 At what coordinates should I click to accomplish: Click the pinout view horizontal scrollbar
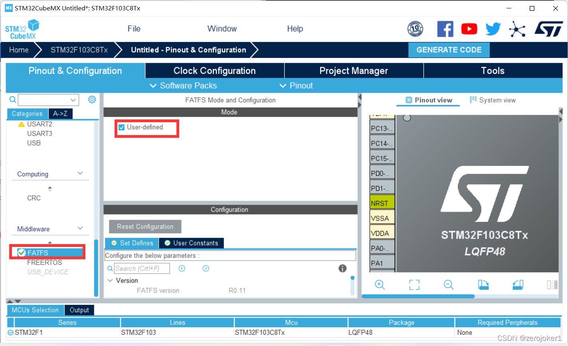tap(418, 296)
